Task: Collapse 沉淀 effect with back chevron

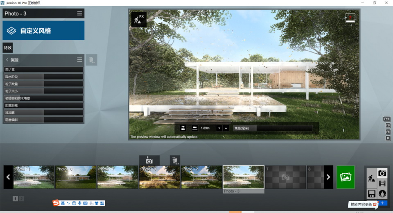Action: (7, 60)
